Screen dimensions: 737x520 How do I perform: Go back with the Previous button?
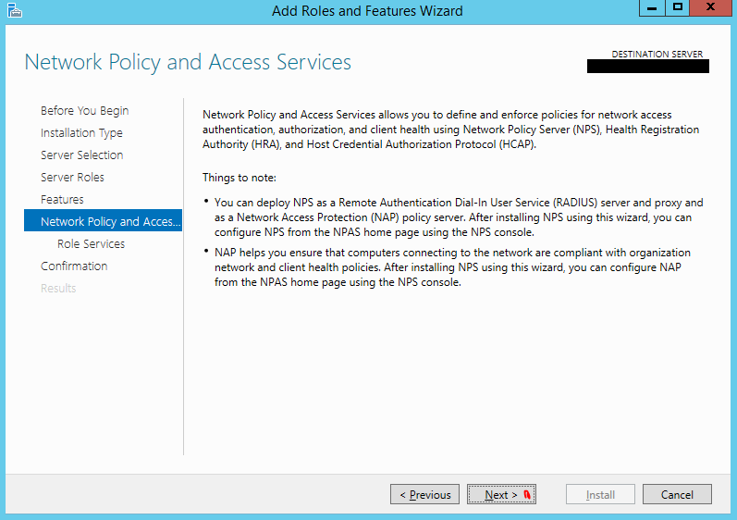tap(424, 495)
